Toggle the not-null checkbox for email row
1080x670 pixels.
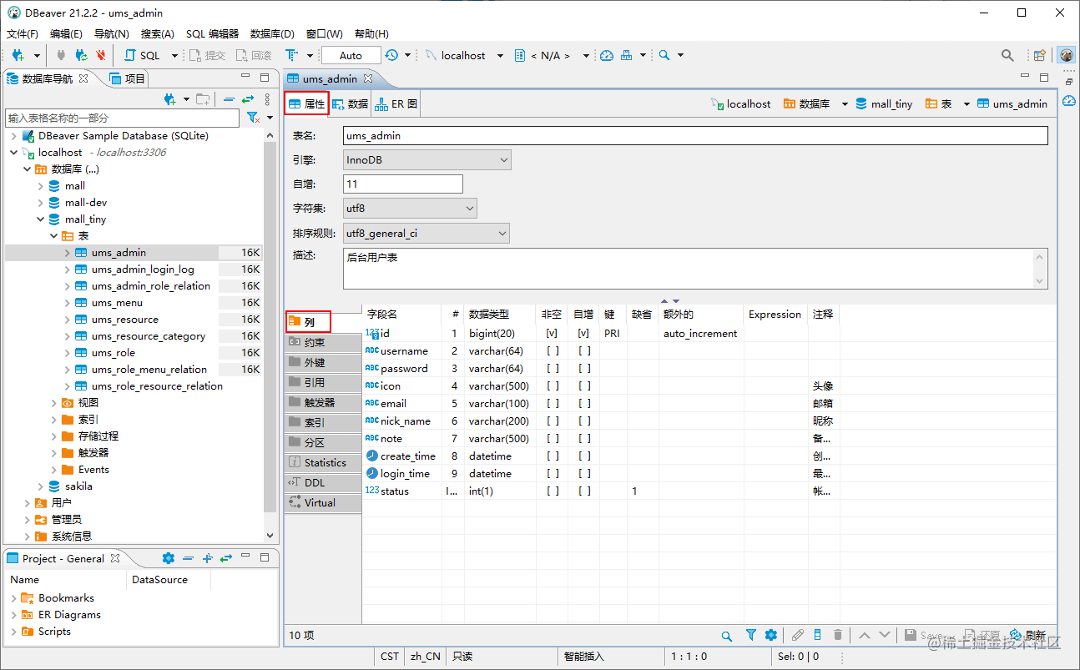point(553,404)
